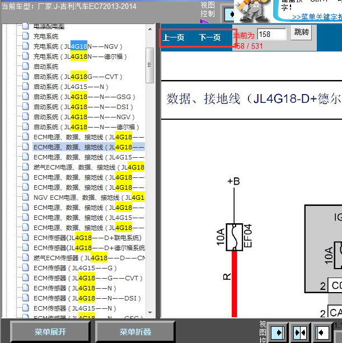Click the tree list scrollbar thumb
Image resolution: width=342 pixels, height=343 pixels.
(150, 65)
